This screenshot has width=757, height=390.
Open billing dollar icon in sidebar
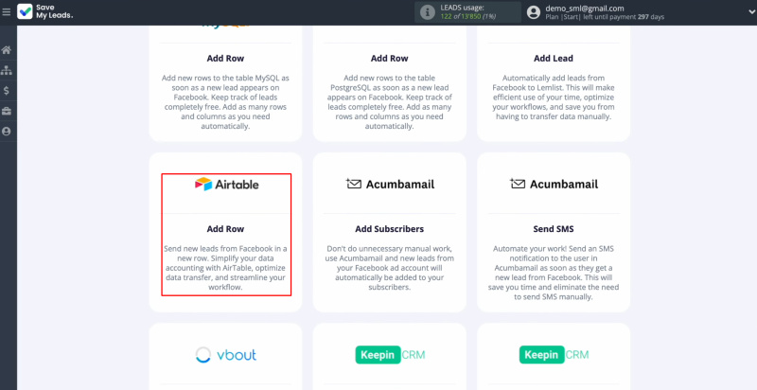pos(7,91)
